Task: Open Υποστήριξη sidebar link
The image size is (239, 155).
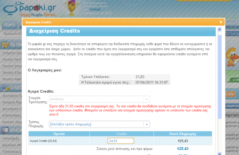Action: tap(11, 138)
